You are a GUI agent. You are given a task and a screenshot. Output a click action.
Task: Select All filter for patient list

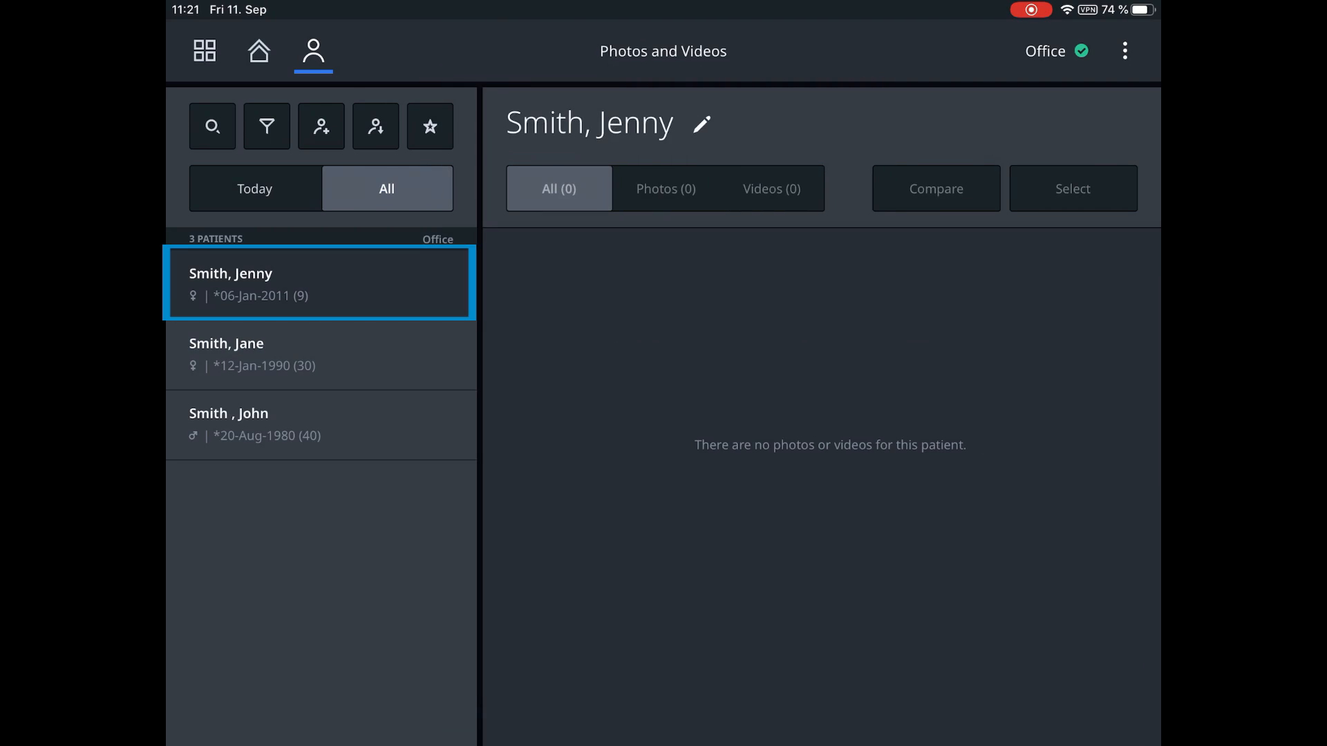pos(386,188)
